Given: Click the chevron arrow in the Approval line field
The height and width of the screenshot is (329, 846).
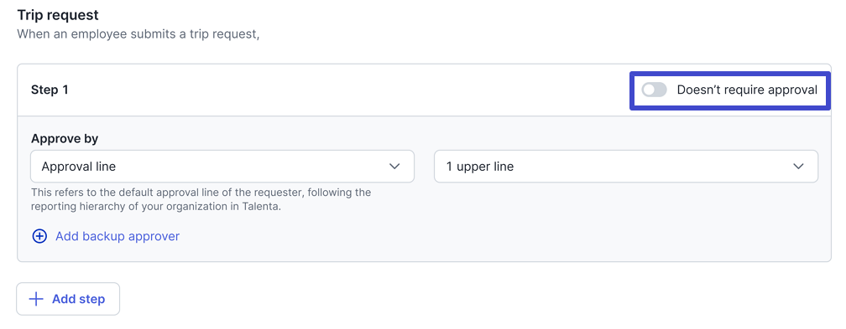Looking at the screenshot, I should (394, 167).
